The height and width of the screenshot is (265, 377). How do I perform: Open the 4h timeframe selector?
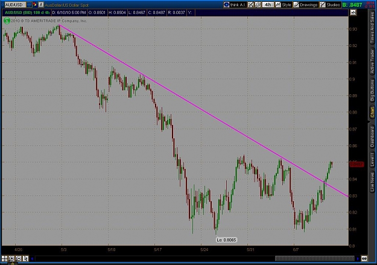[x=268, y=5]
